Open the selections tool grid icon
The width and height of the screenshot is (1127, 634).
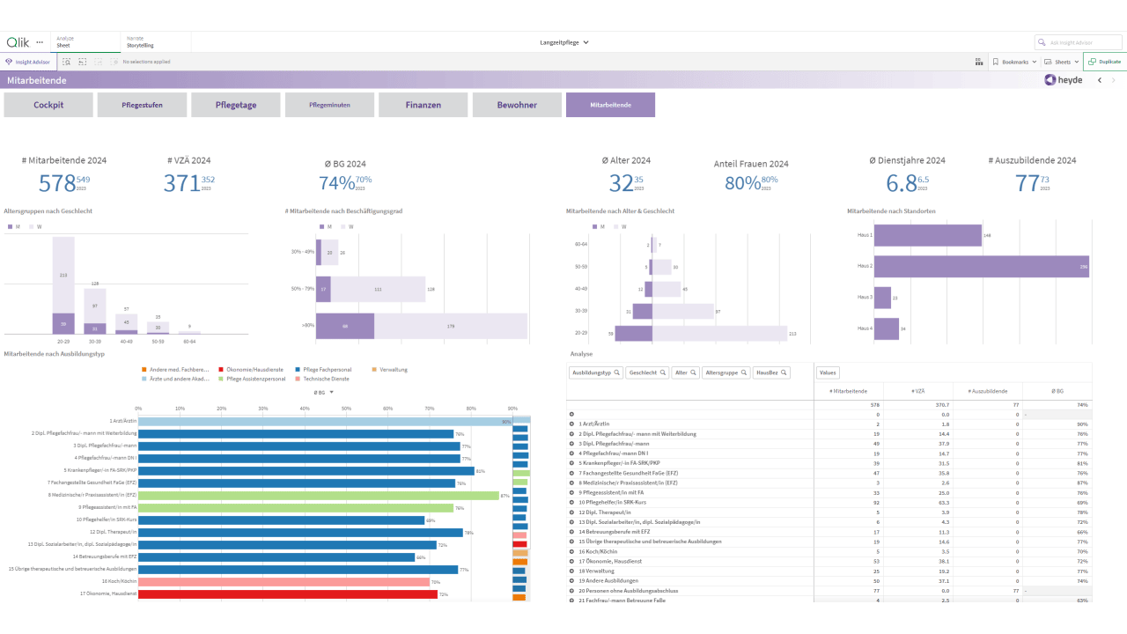979,62
